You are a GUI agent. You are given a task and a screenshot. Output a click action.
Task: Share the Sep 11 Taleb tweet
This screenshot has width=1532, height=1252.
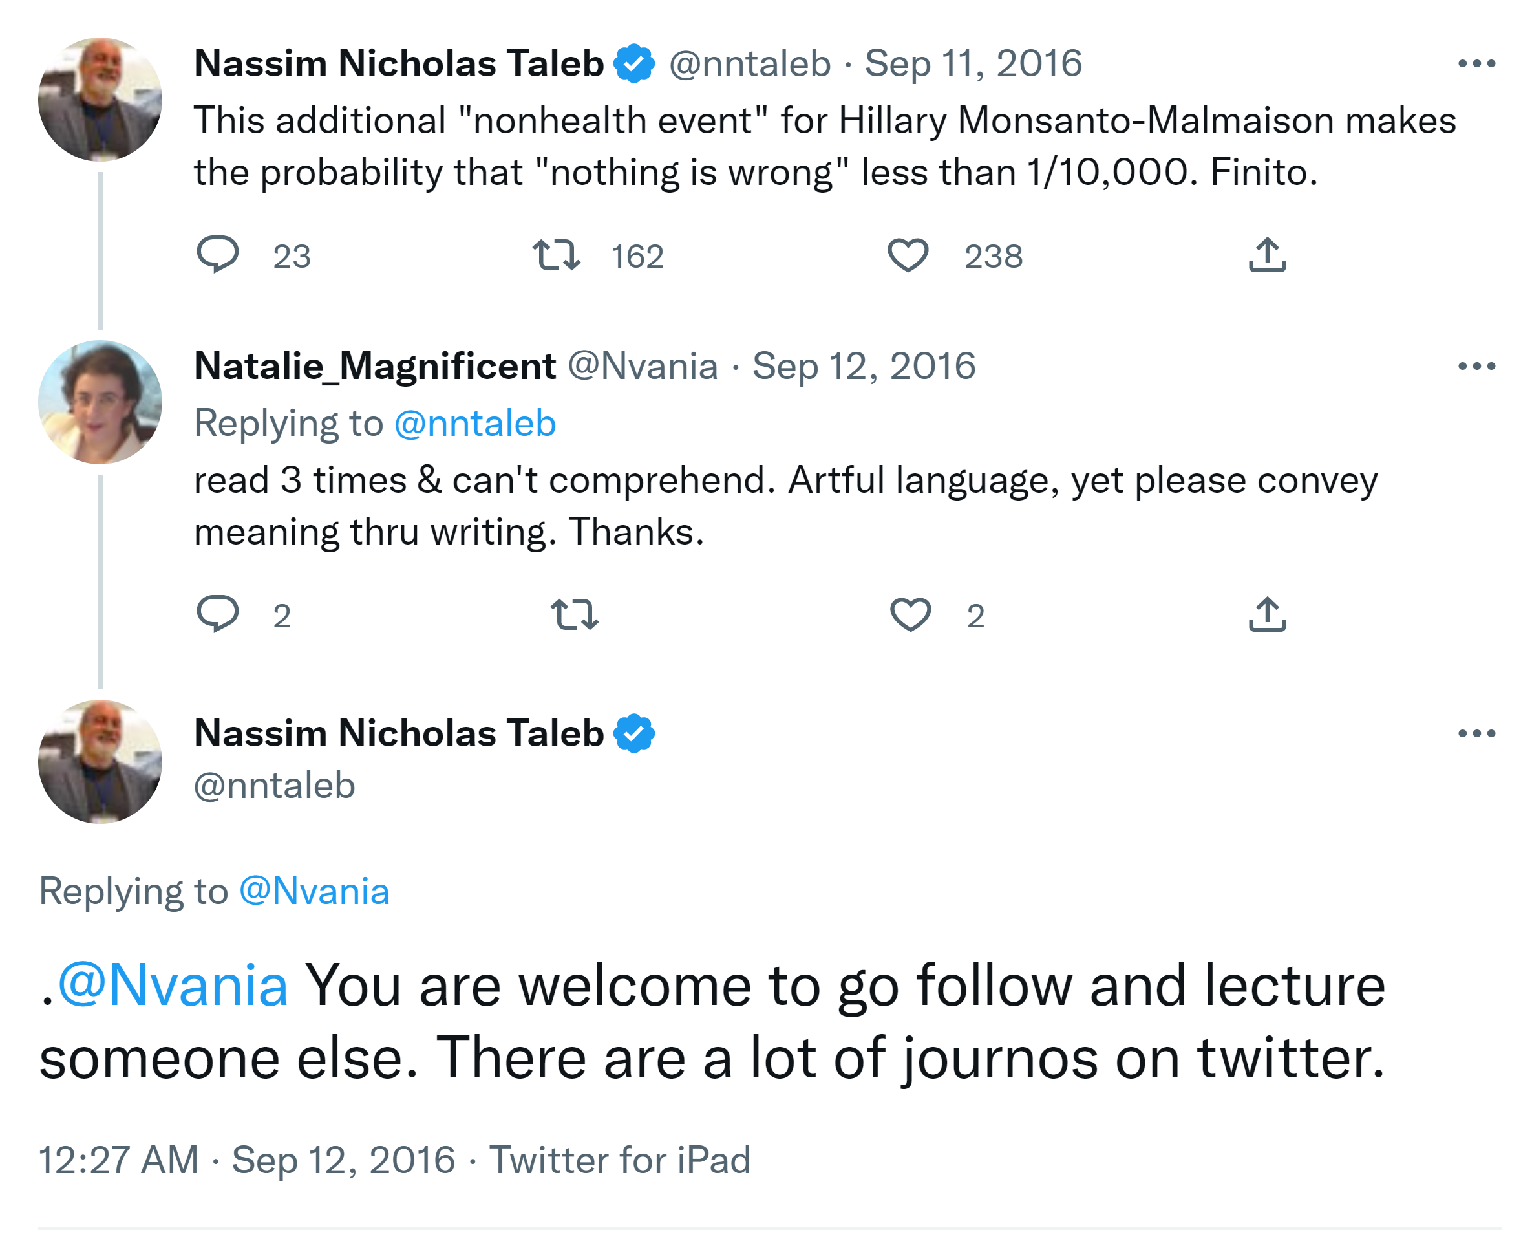coord(1267,255)
